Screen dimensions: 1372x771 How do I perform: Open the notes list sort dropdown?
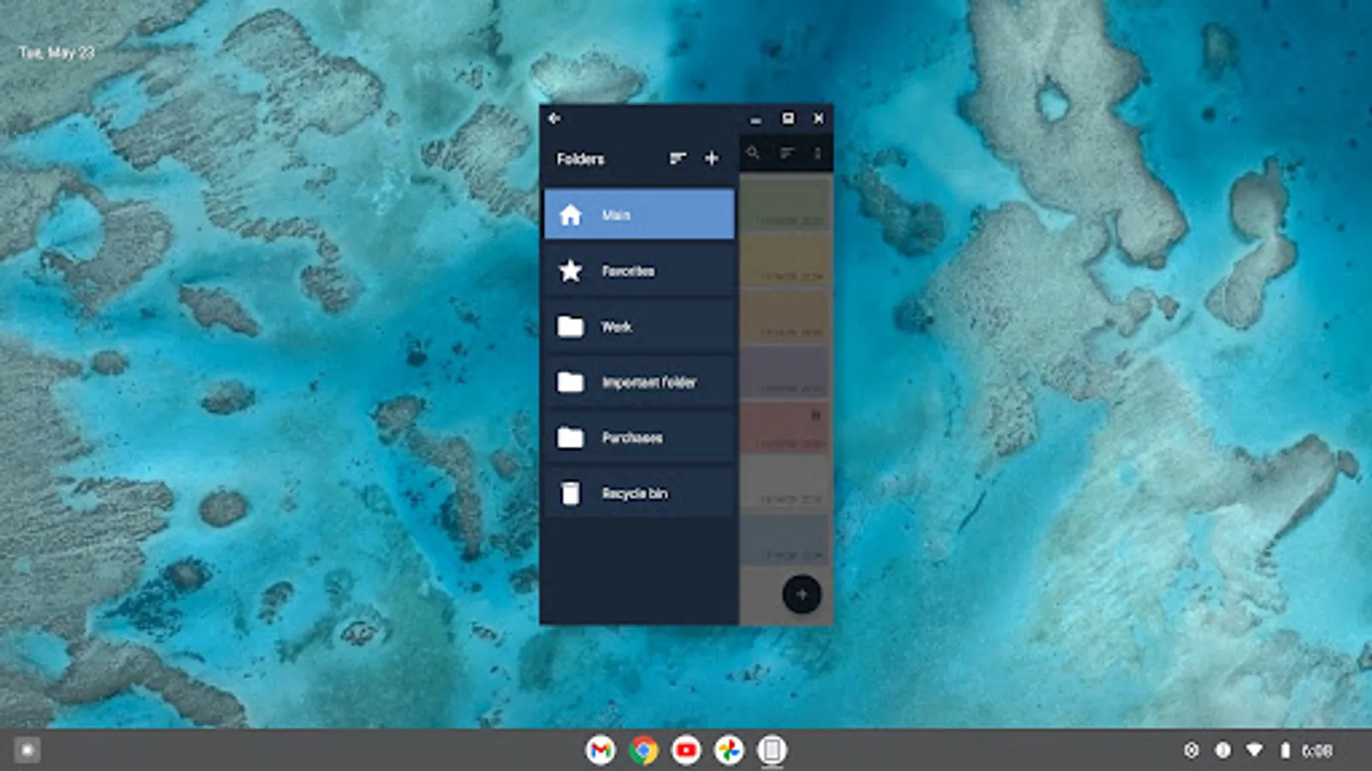pyautogui.click(x=786, y=153)
